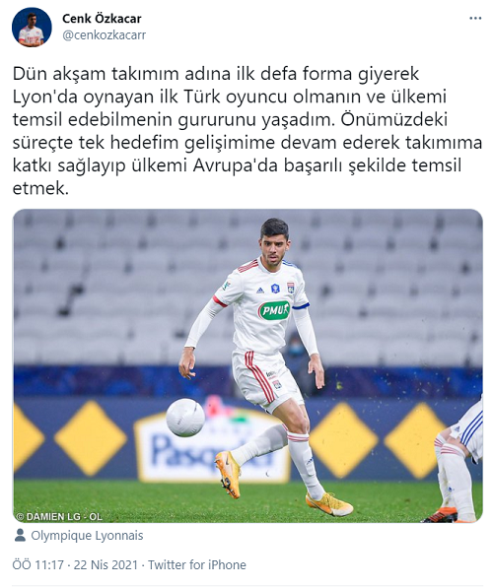Open the Twitter for iPhone source link
Image resolution: width=493 pixels, height=587 pixels.
(197, 564)
